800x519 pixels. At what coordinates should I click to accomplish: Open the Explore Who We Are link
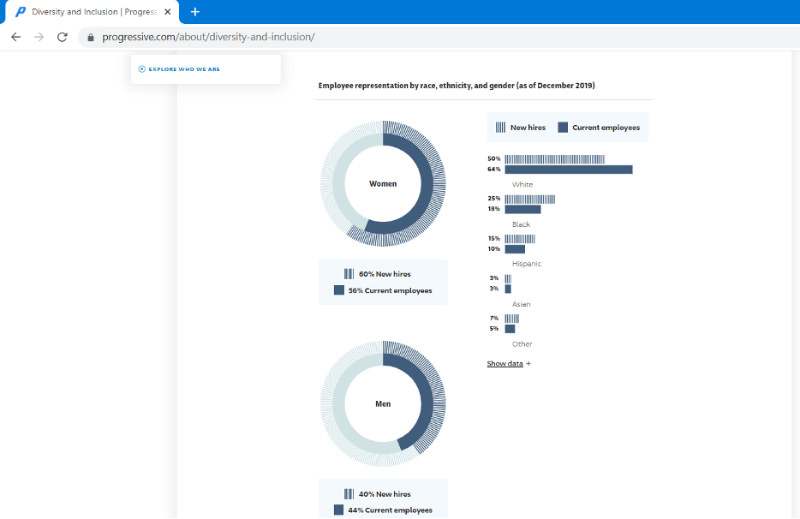click(183, 69)
